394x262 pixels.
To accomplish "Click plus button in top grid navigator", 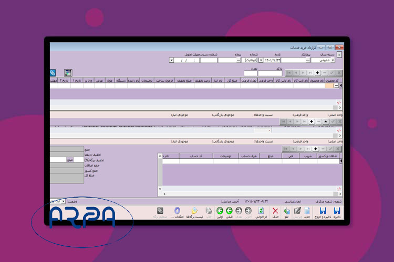I will [317, 73].
